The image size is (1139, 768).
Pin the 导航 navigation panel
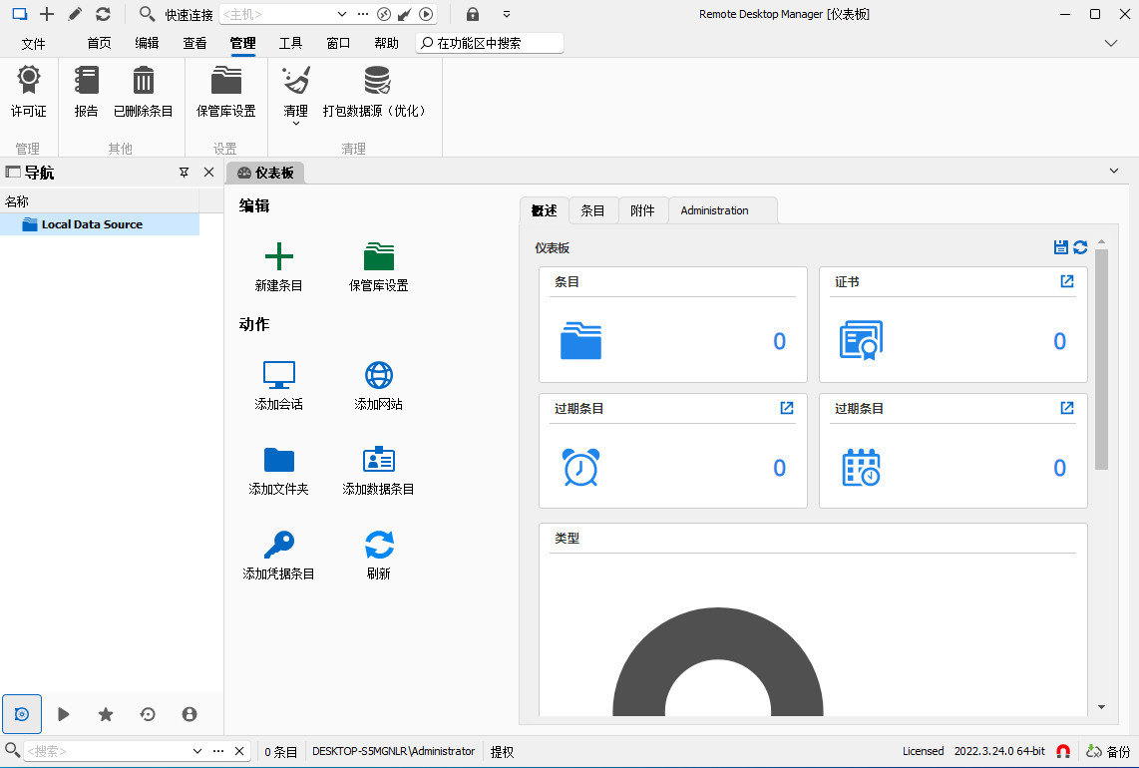pyautogui.click(x=185, y=172)
